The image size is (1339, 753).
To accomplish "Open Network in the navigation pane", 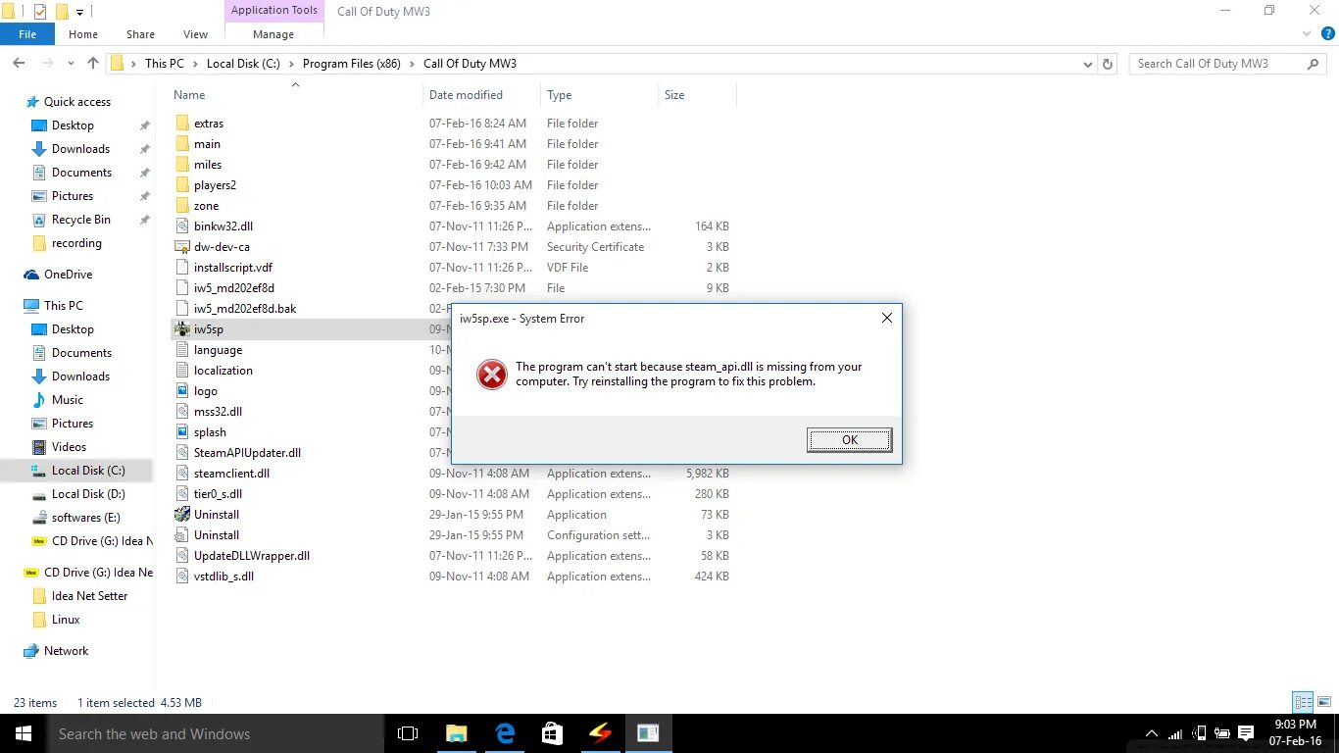I will click(x=66, y=651).
